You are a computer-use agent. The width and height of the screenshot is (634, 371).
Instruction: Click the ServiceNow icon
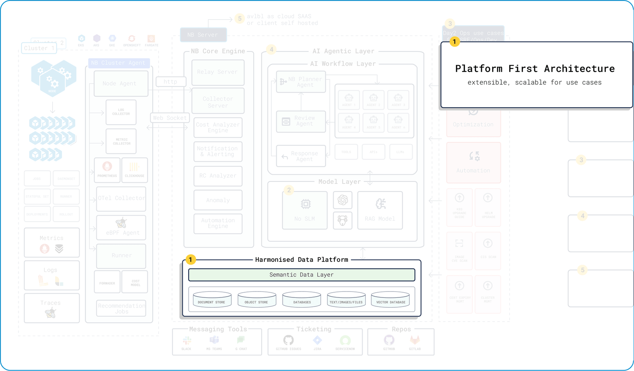pyautogui.click(x=345, y=340)
